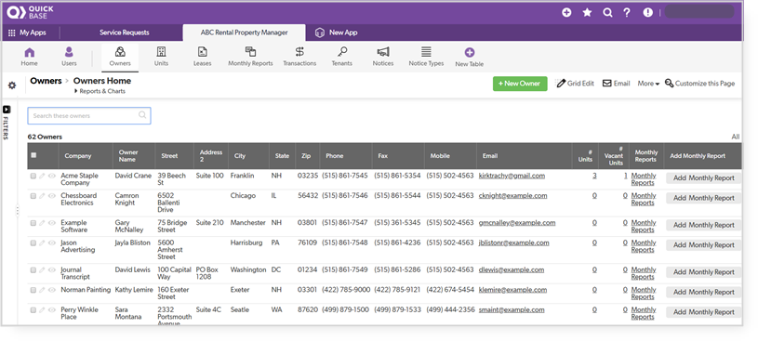Open the Tenants key icon
This screenshot has height=341, width=758.
342,52
